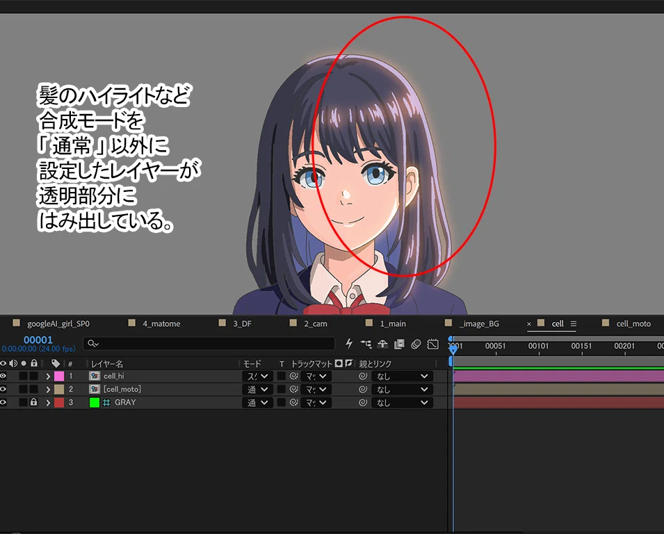Image resolution: width=664 pixels, height=534 pixels.
Task: Toggle preserve transparency T box for cell_moto
Action: [281, 389]
